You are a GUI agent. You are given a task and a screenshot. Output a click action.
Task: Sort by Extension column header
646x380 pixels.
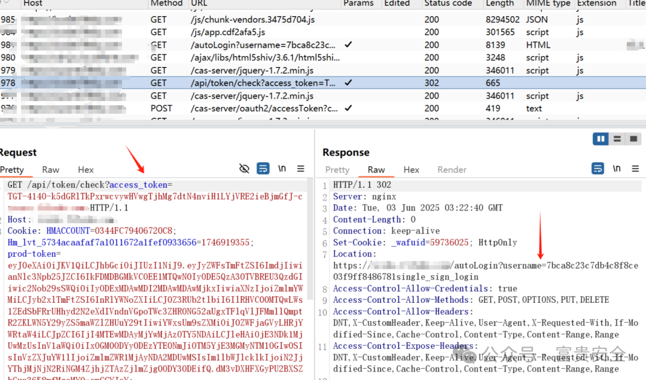pos(596,4)
